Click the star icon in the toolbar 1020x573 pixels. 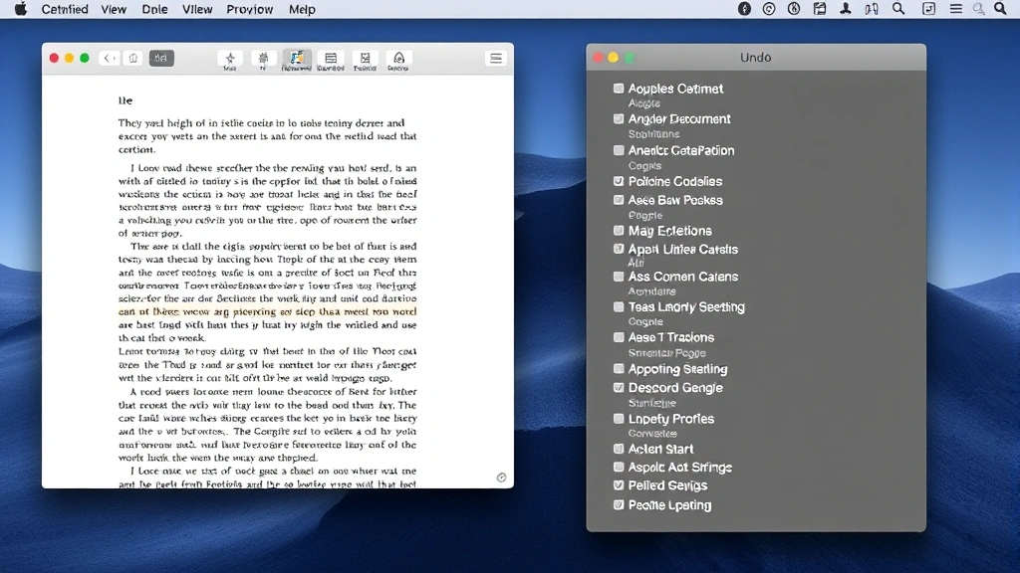[x=230, y=59]
